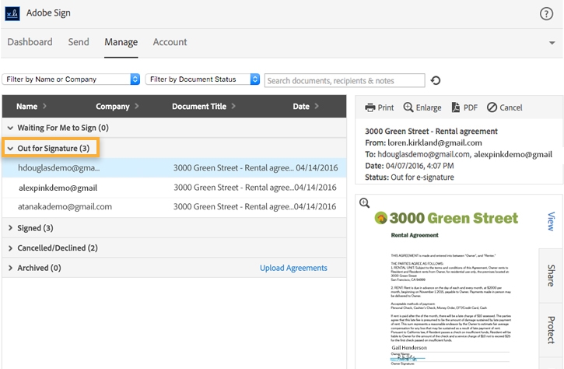Expand the Cancelled/Declined (2) group
The image size is (564, 369).
pyautogui.click(x=10, y=248)
